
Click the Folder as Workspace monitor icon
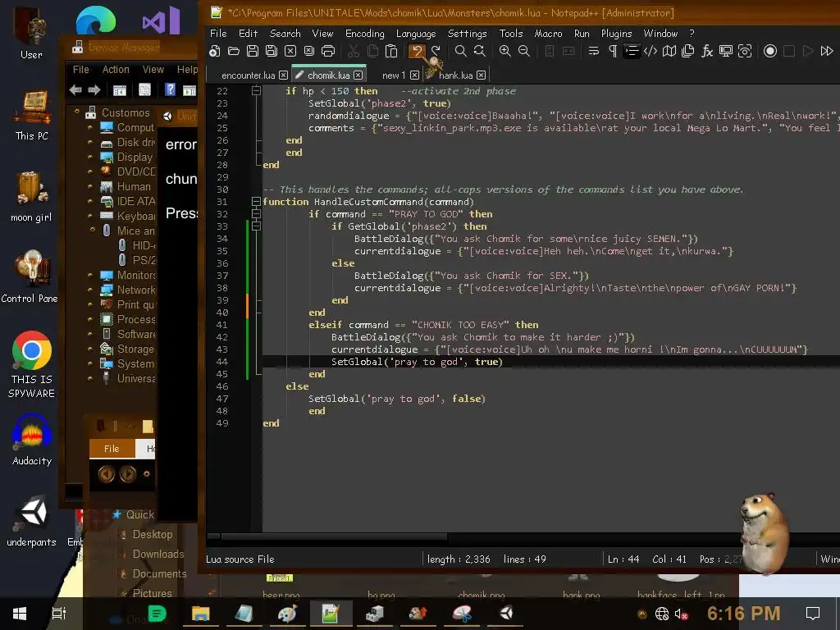pos(726,51)
